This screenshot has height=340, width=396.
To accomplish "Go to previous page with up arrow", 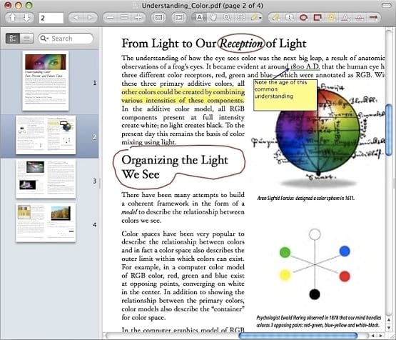I will click(x=12, y=17).
